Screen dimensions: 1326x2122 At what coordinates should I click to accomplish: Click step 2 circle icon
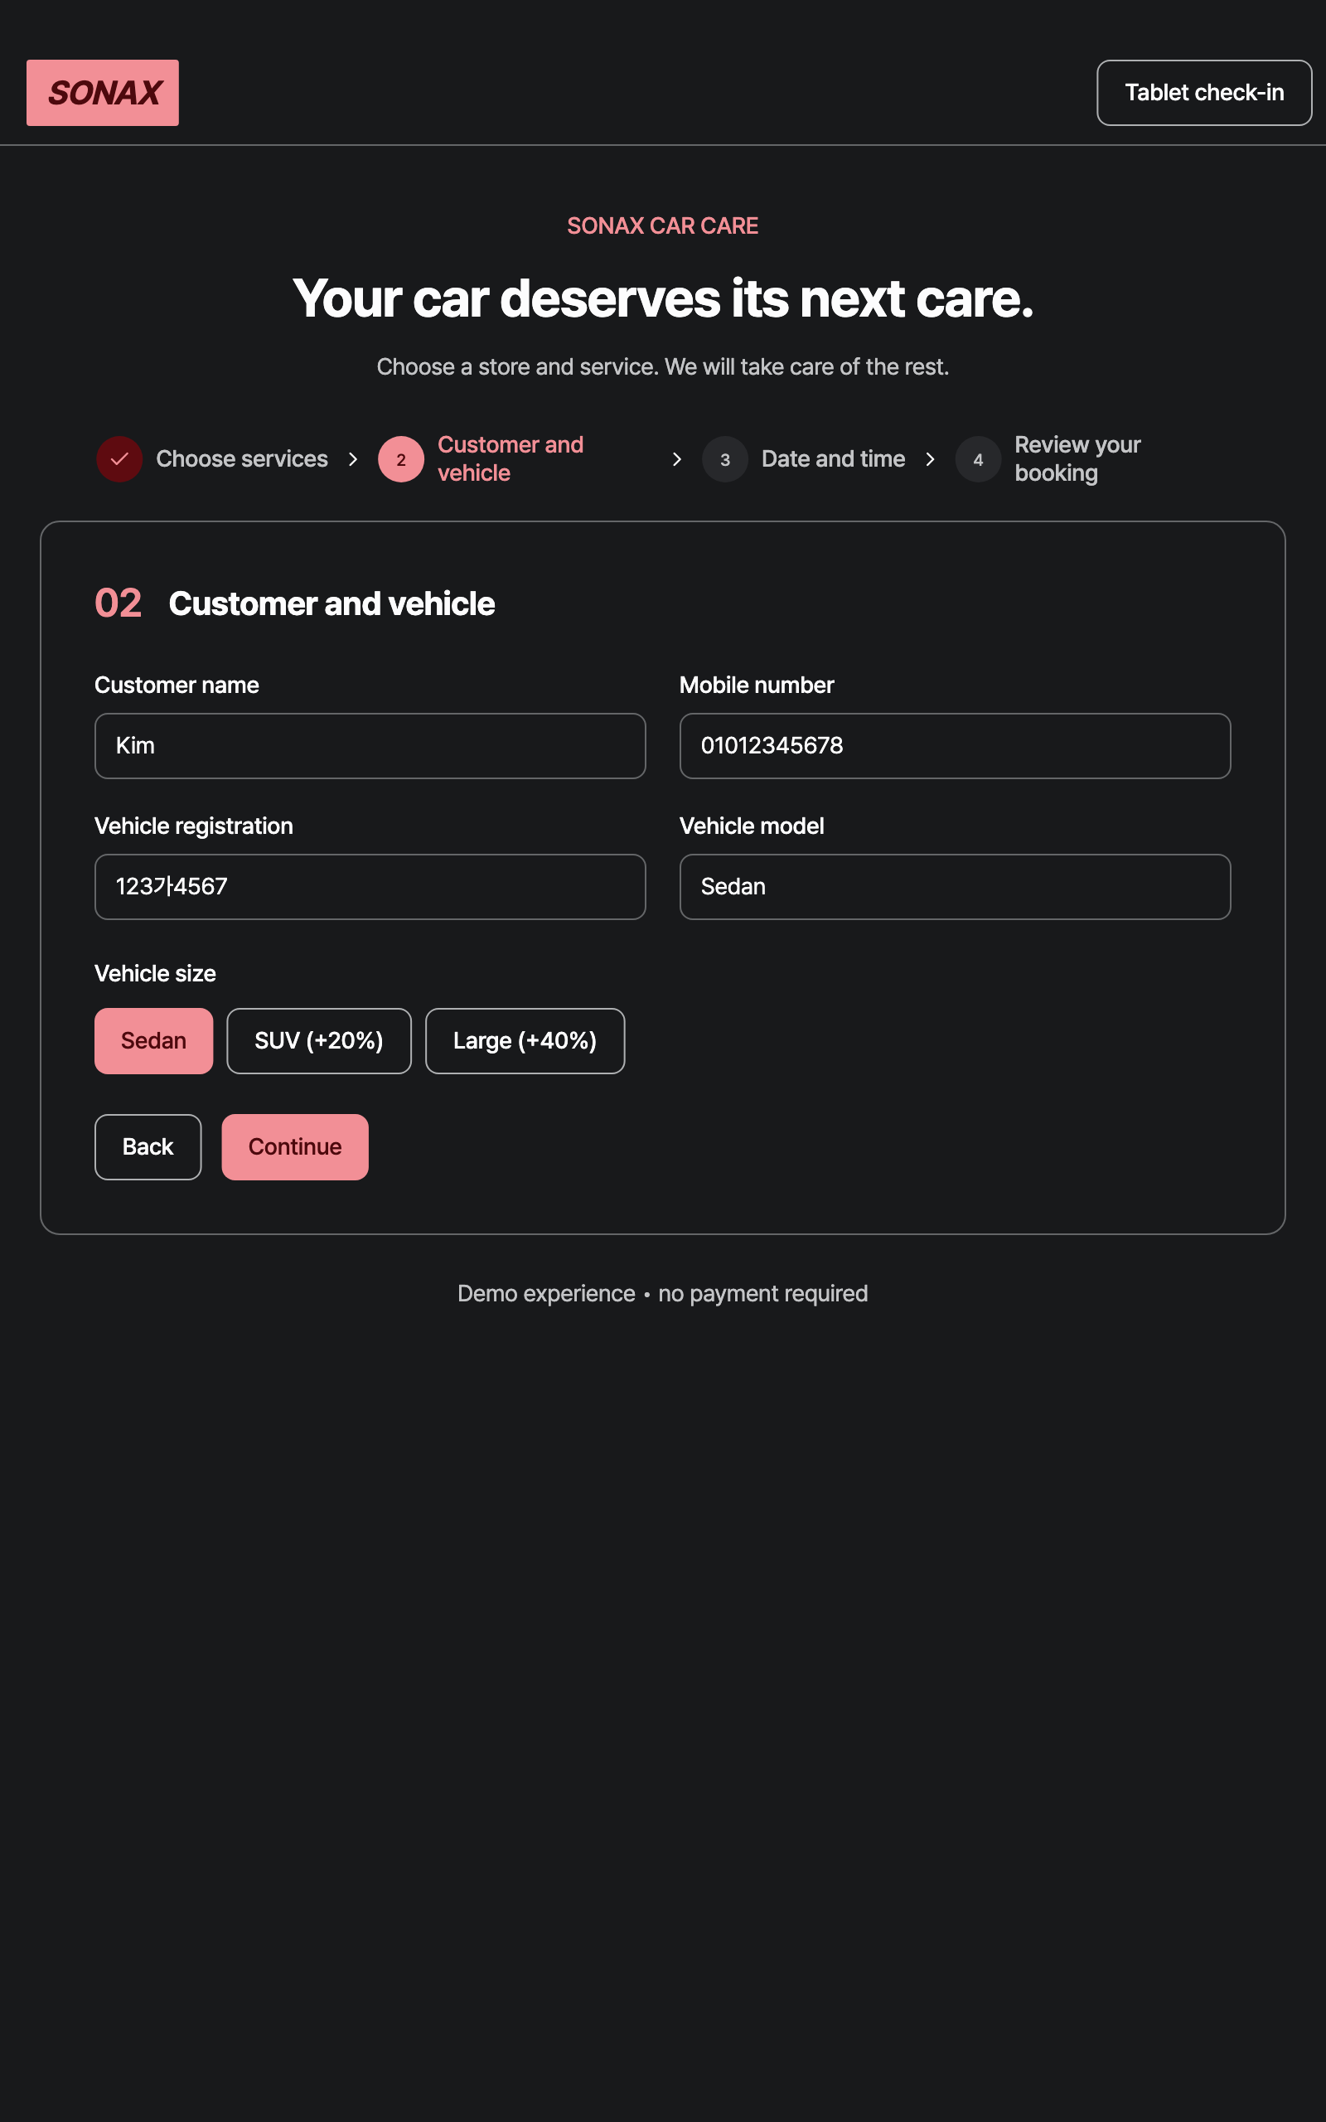(401, 459)
